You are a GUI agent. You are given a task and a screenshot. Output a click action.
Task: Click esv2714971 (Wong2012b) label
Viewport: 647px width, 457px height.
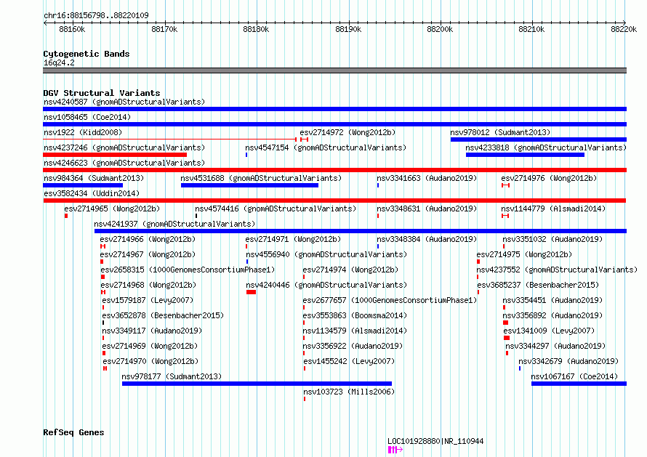(x=293, y=239)
